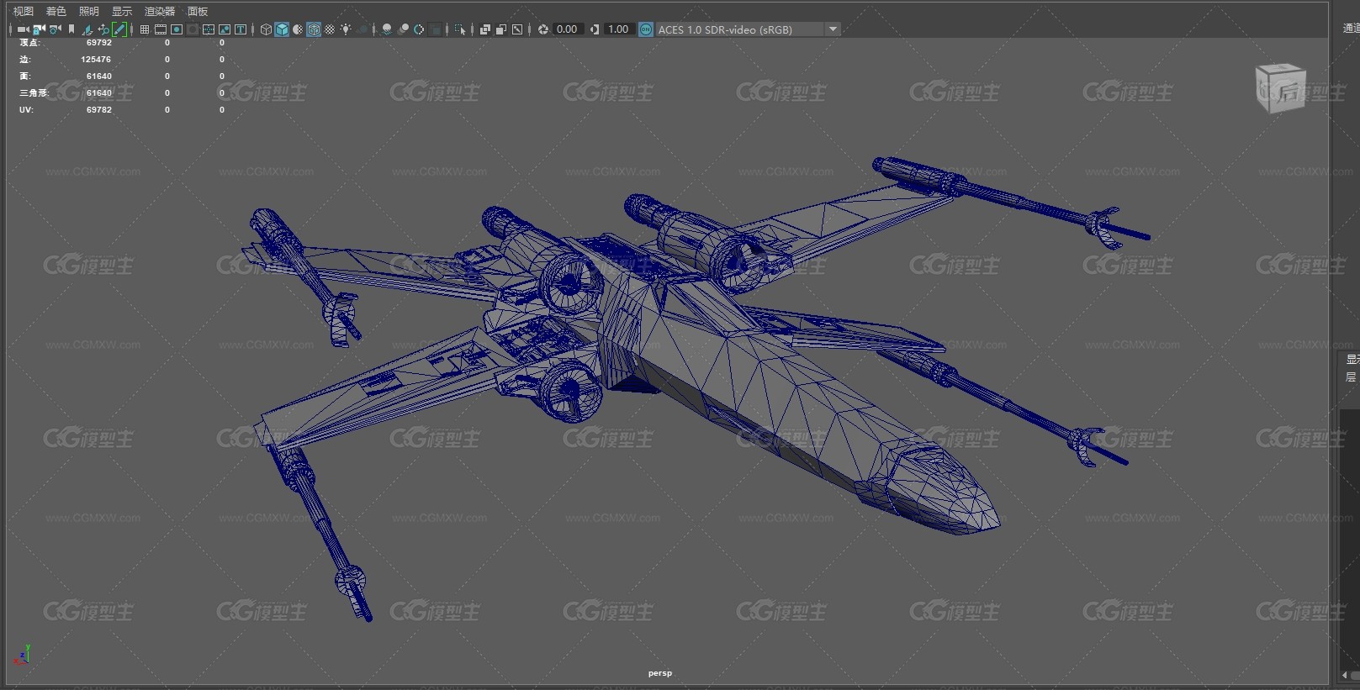Click the view cube in viewport
The width and height of the screenshot is (1360, 690).
1281,87
